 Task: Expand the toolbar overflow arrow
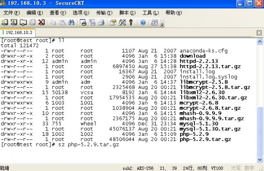click(162, 25)
